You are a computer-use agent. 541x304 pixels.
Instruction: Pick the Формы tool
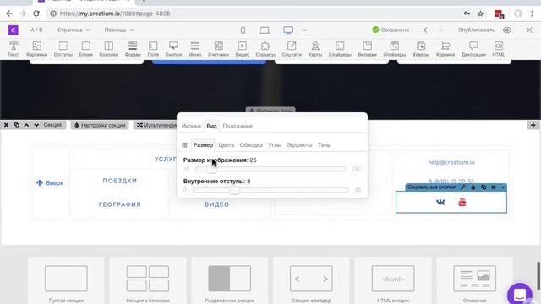click(133, 49)
